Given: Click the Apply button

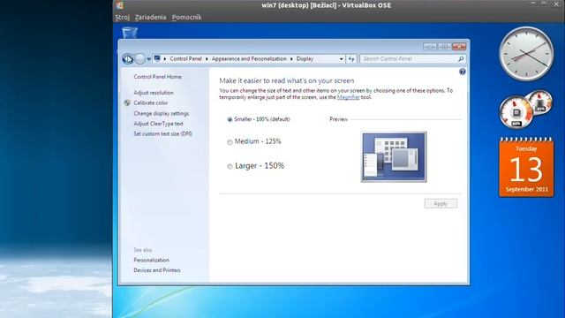Looking at the screenshot, I should pyautogui.click(x=441, y=203).
